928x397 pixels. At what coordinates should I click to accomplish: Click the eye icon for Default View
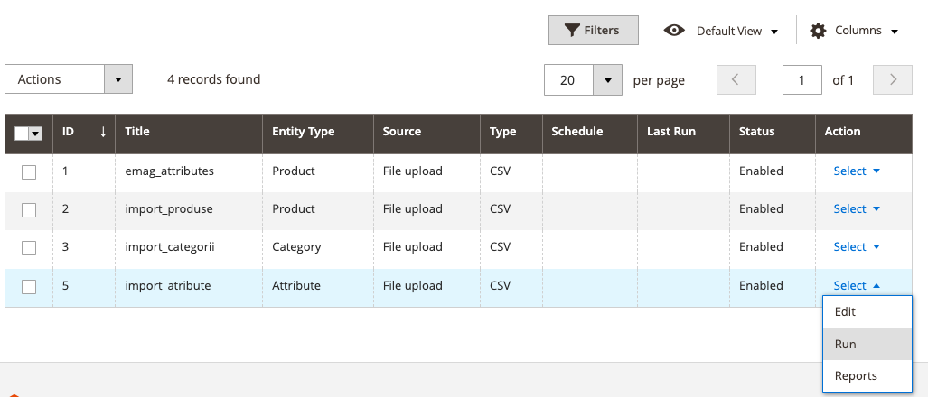[x=674, y=31]
